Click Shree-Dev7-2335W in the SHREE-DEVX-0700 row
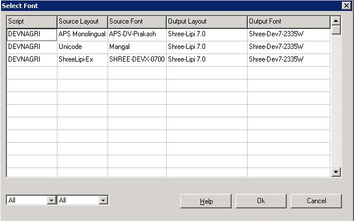354x221 pixels. (x=288, y=60)
